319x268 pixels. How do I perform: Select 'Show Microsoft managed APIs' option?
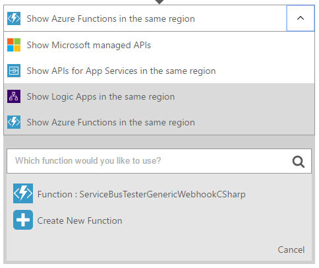[x=159, y=45]
